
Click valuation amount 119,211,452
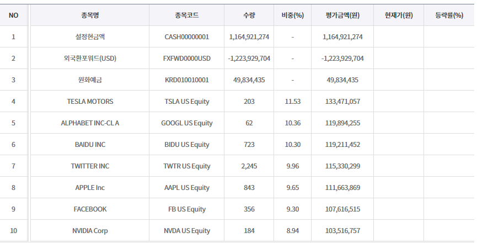point(342,145)
